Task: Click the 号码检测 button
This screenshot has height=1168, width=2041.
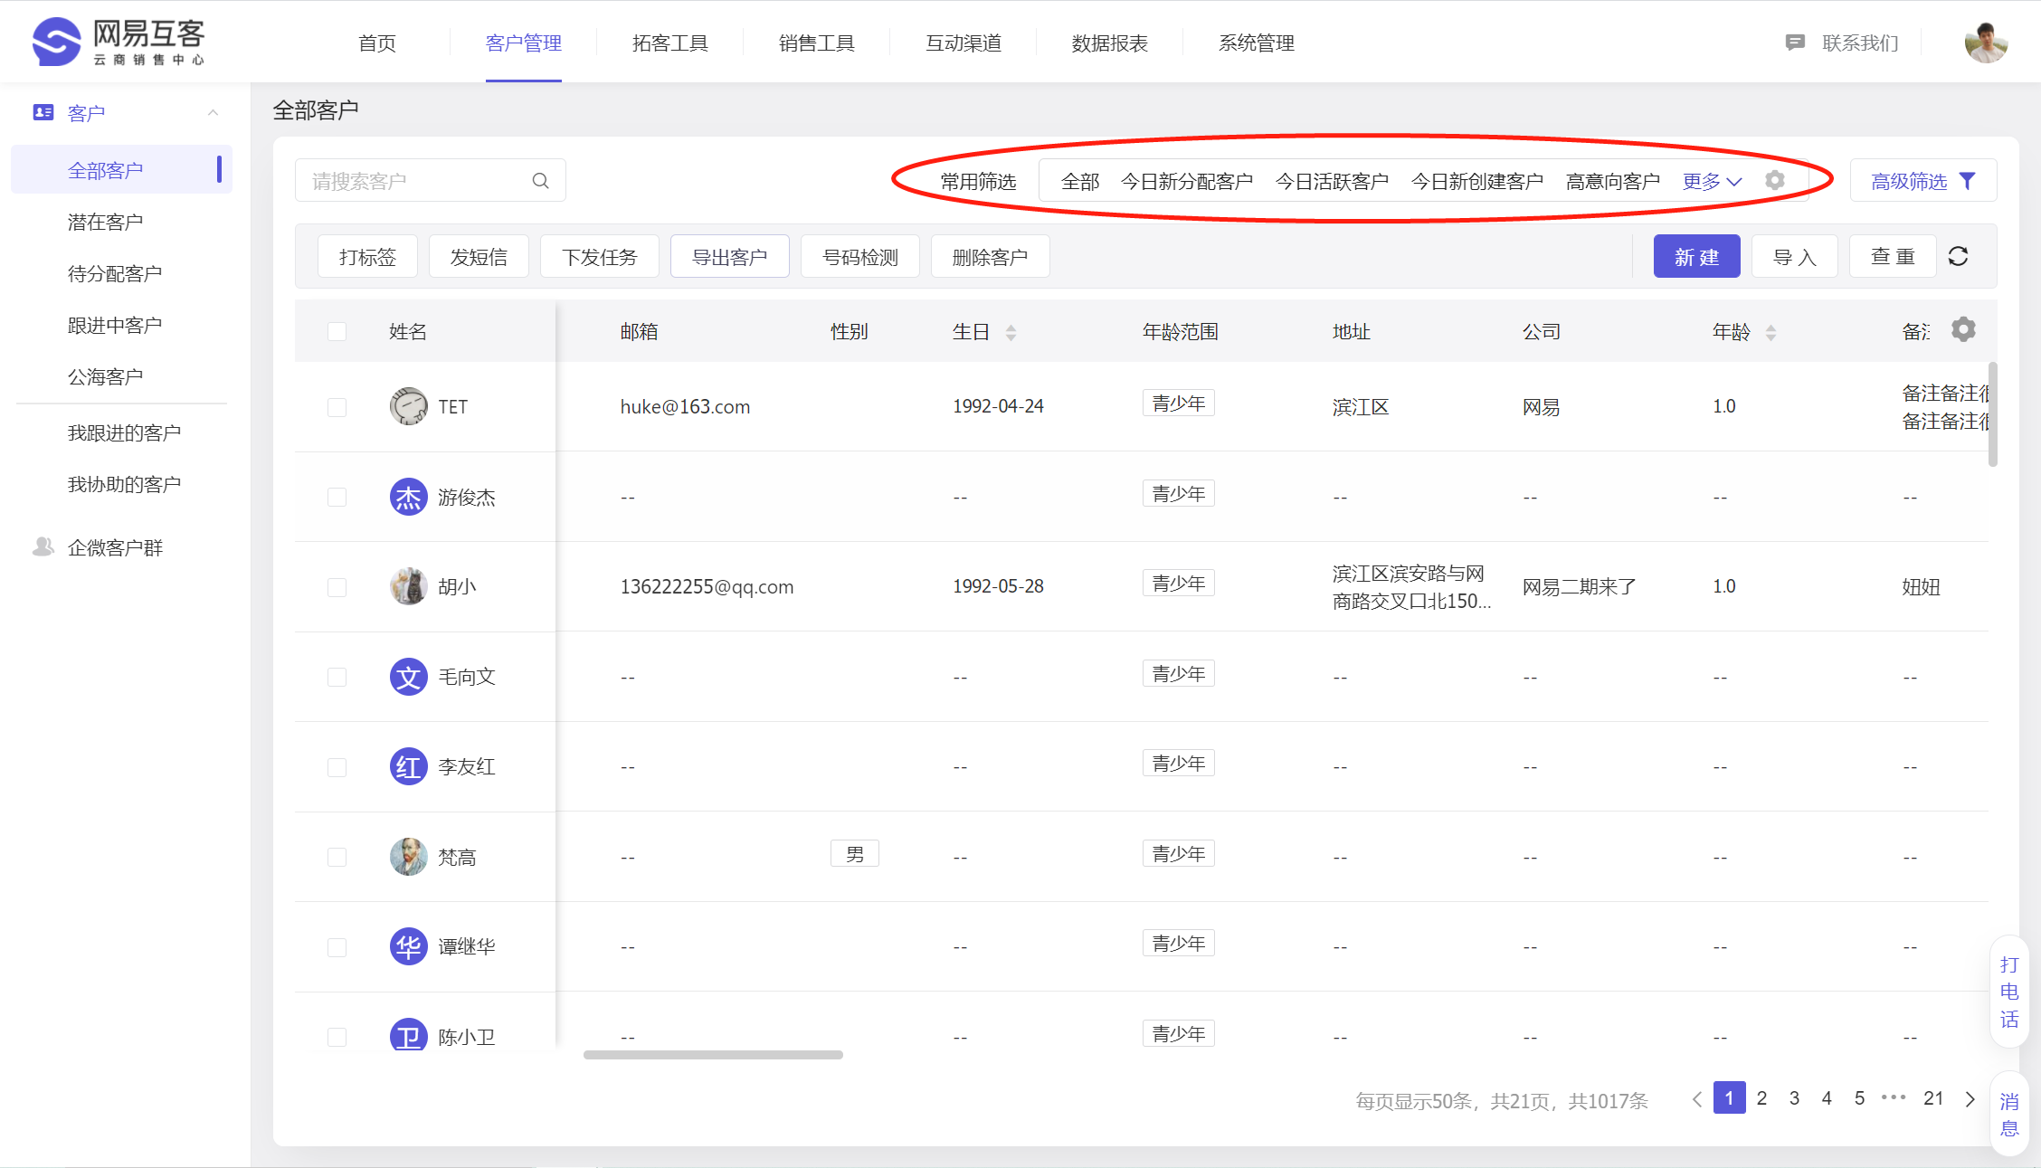Action: pyautogui.click(x=859, y=257)
